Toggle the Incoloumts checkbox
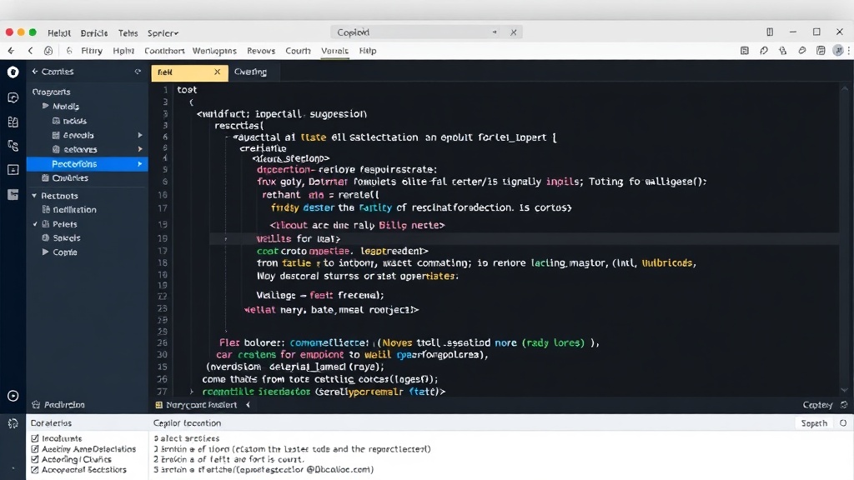Screen dimensions: 854x480 tap(35, 438)
